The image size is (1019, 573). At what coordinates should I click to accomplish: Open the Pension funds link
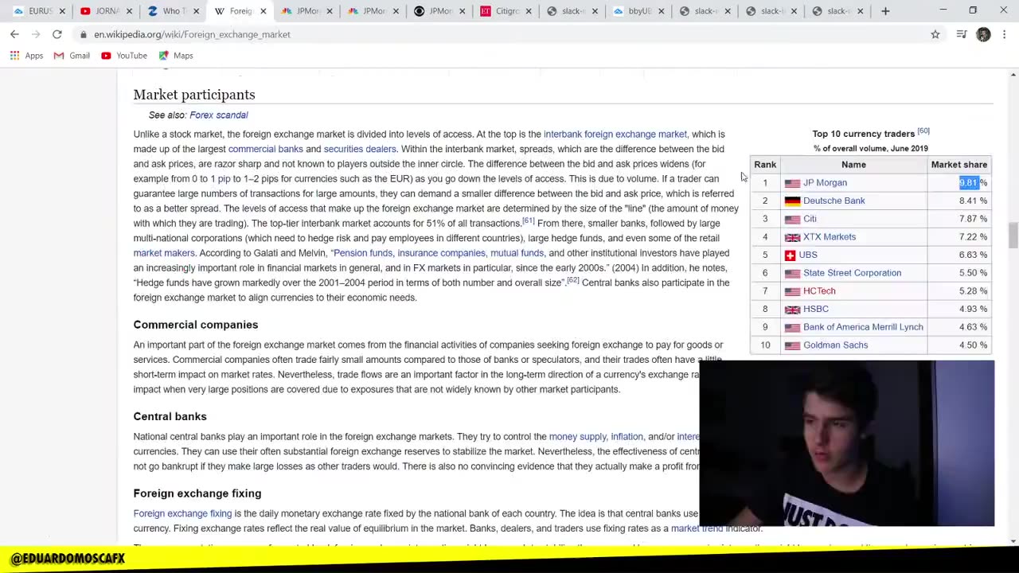pyautogui.click(x=363, y=253)
